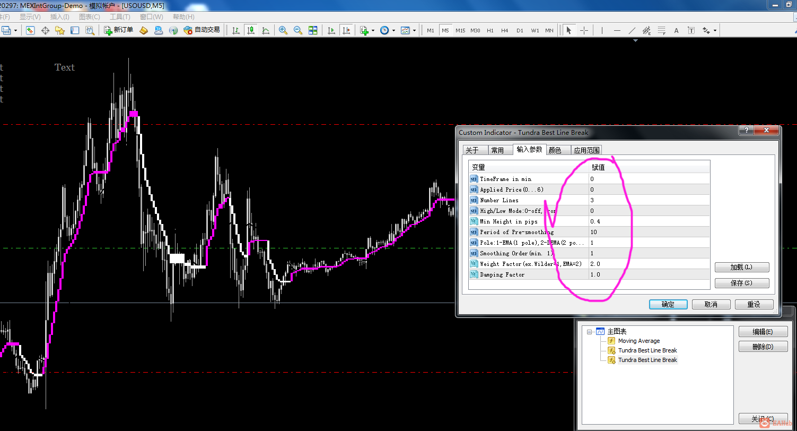Click the 加载(L) load button
797x431 pixels.
(741, 267)
